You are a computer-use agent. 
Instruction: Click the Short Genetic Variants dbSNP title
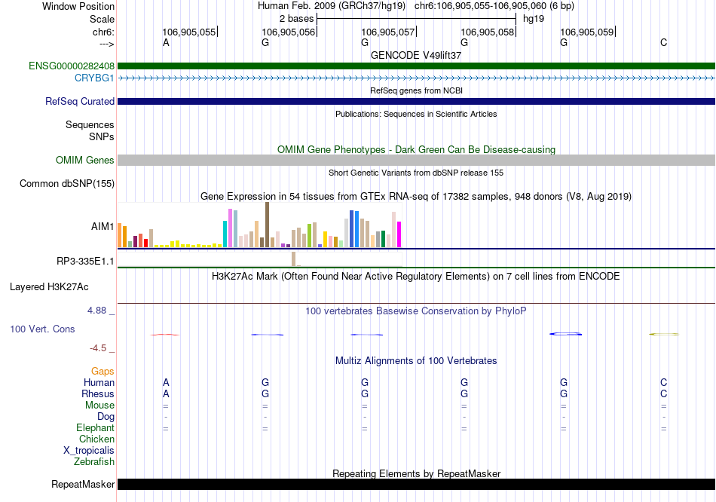pyautogui.click(x=416, y=173)
